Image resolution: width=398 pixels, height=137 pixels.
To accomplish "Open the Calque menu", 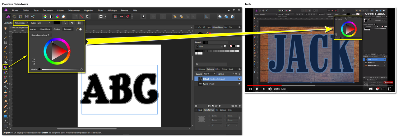I will click(60, 10).
